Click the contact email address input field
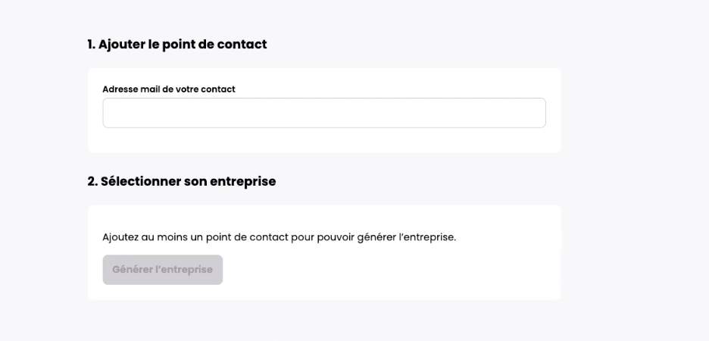Screen dimensions: 709x341 [x=324, y=113]
